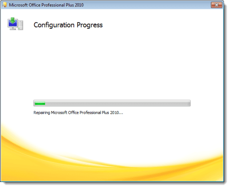The width and height of the screenshot is (230, 188).
Task: Click the green download arrow on monitor icon
Action: pos(13,20)
